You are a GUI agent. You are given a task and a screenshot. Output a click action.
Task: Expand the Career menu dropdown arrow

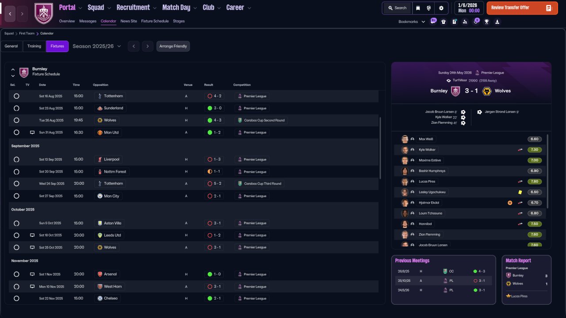tap(249, 8)
